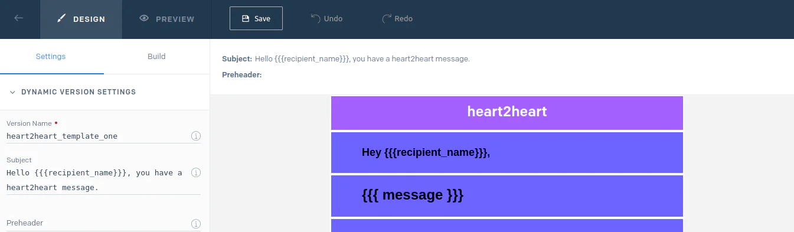Select the heart2heart purple header block
Screen dimensions: 794x232
[507, 113]
